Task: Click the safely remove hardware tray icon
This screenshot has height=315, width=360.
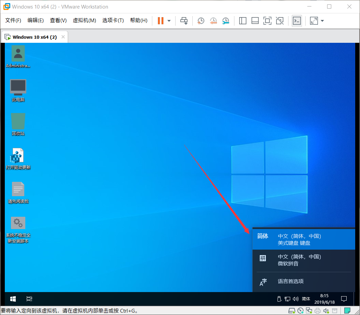Action: click(279, 299)
